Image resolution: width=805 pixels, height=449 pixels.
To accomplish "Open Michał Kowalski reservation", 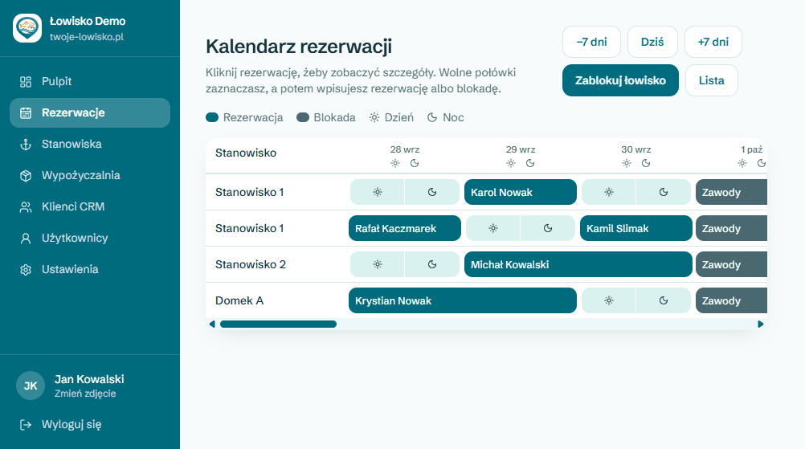I will pos(578,264).
